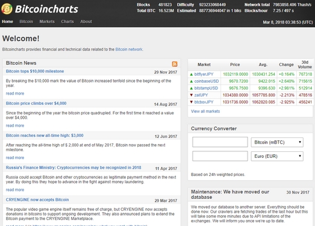Viewport: 315px width, 226px height.
Task: Click the red down arrow beside zaifJPY
Action: (x=192, y=95)
